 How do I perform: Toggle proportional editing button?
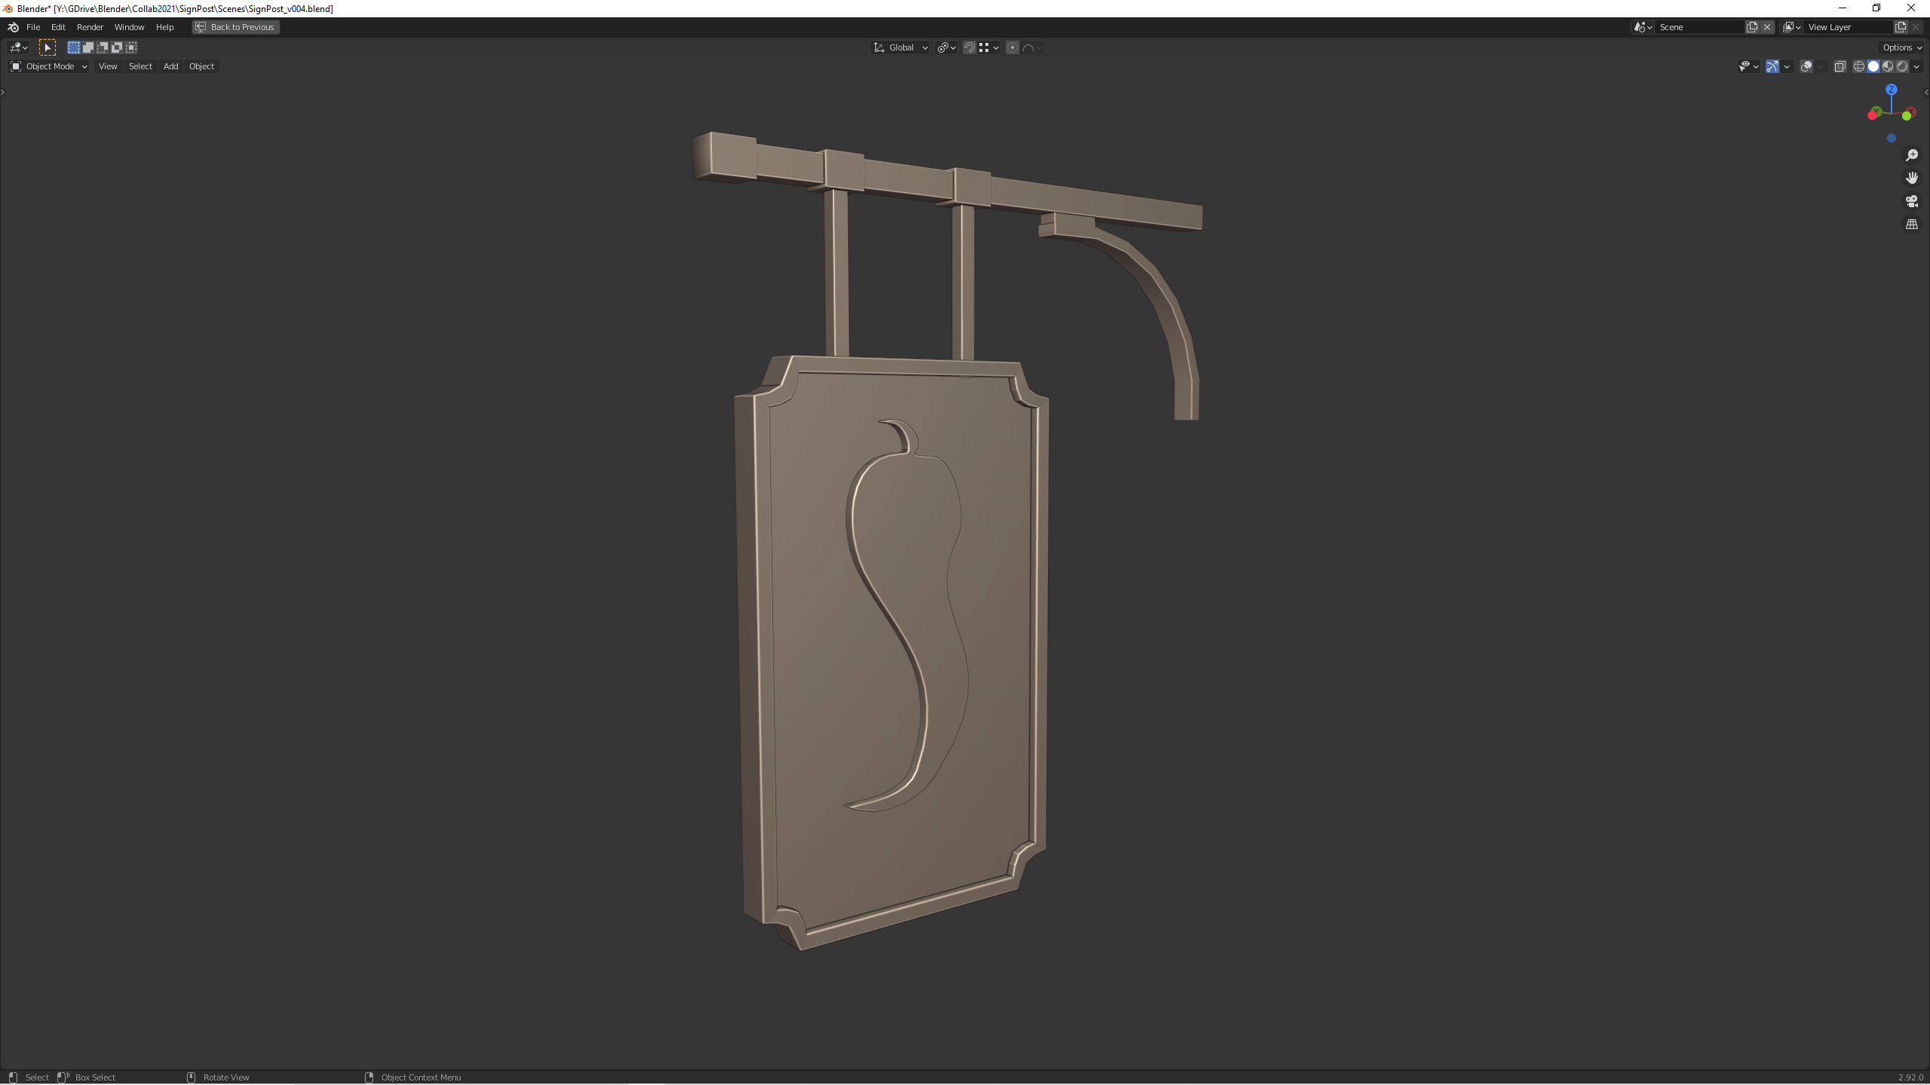point(1012,47)
